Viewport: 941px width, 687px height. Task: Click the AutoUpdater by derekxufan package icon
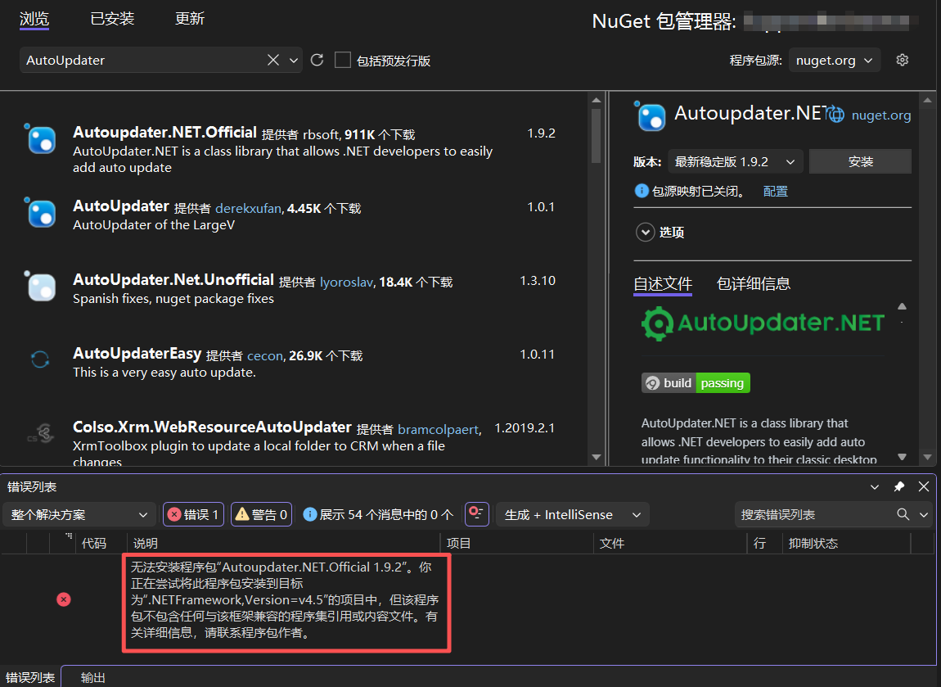(41, 213)
